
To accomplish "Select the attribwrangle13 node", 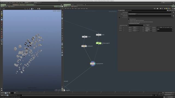I will tap(99, 43).
